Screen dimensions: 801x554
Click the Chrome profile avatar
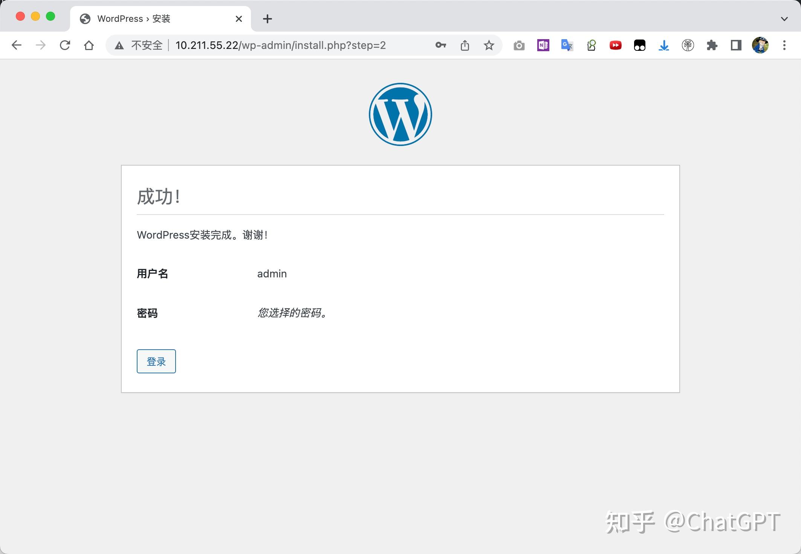(760, 45)
